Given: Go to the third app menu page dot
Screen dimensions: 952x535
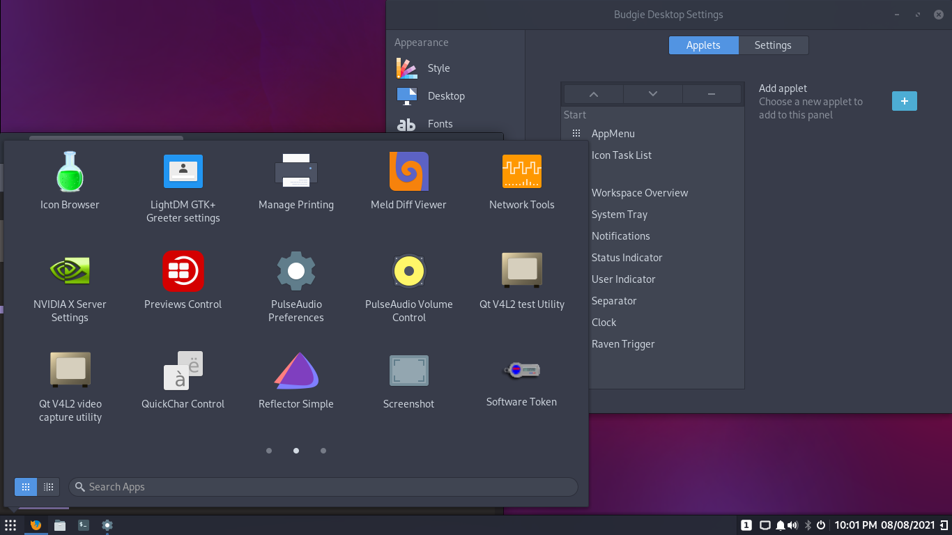Looking at the screenshot, I should point(323,451).
